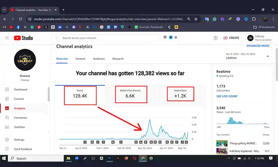Click the volume speaker icon in tray
This screenshot has width=278, height=167.
250,158
